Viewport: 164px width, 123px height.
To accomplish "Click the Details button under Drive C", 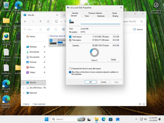I will click(113, 59).
